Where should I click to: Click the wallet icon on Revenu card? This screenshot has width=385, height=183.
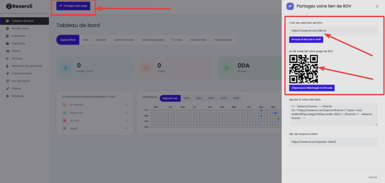[x=226, y=68]
